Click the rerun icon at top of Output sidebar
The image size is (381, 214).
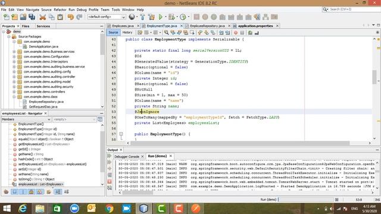coord(110,156)
